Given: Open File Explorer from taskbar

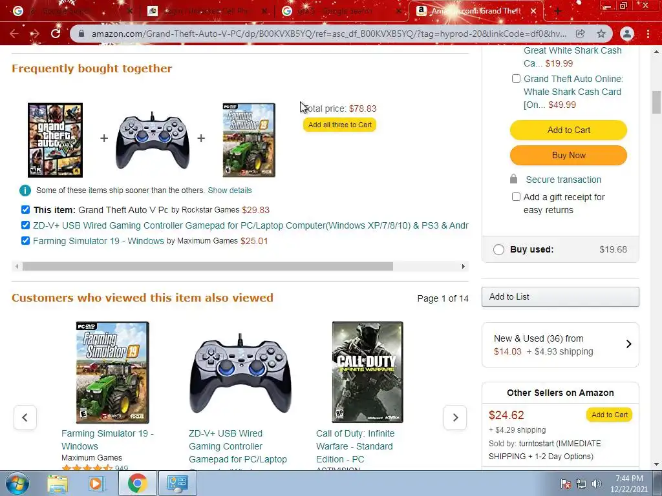Looking at the screenshot, I should pyautogui.click(x=58, y=483).
